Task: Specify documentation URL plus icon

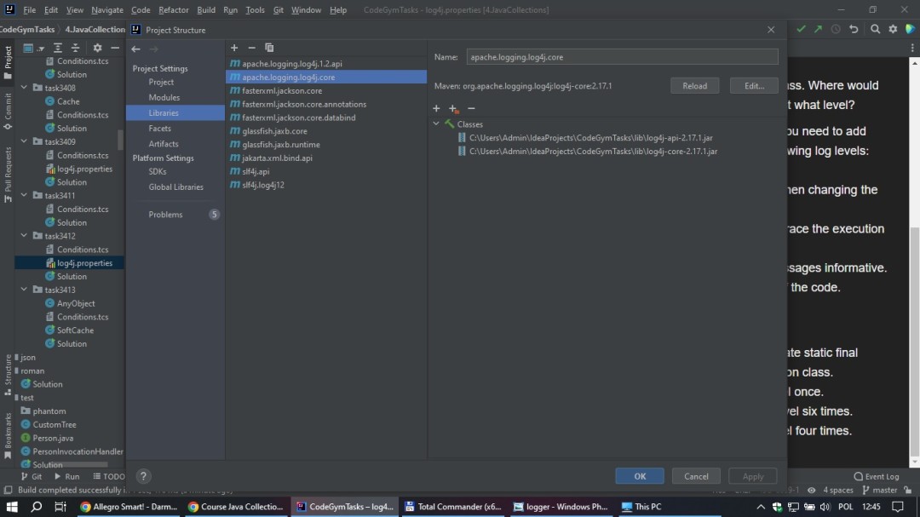Action: (x=453, y=108)
